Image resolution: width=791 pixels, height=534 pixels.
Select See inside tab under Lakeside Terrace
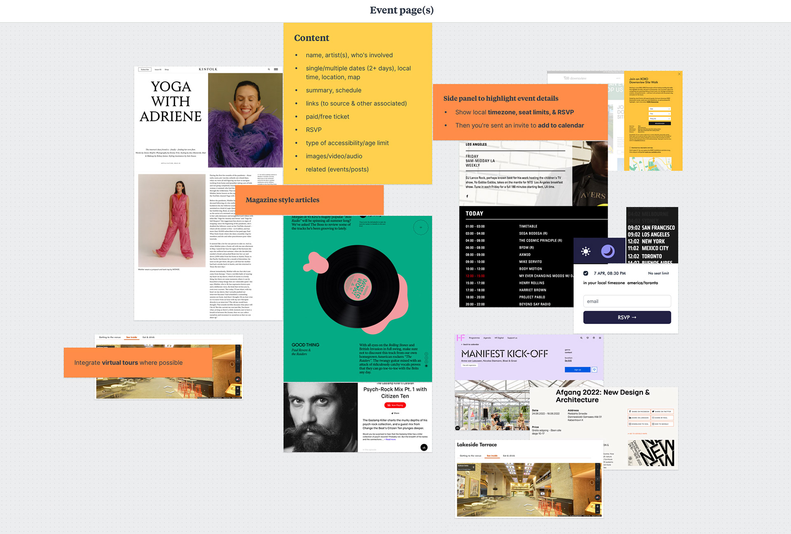coord(492,456)
